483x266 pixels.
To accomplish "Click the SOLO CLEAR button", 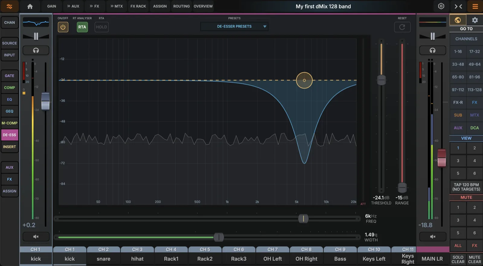I will [458, 259].
